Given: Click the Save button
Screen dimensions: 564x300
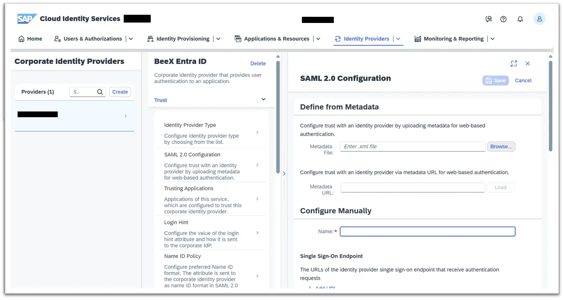Looking at the screenshot, I should [496, 81].
